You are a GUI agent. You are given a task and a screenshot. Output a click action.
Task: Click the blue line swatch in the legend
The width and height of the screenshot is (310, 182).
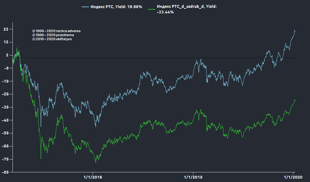pyautogui.click(x=85, y=7)
